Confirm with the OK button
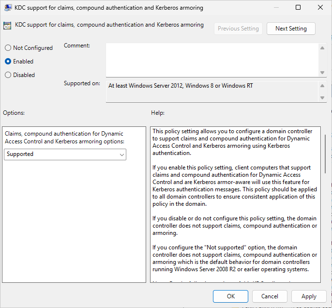332x308 pixels. pyautogui.click(x=230, y=296)
